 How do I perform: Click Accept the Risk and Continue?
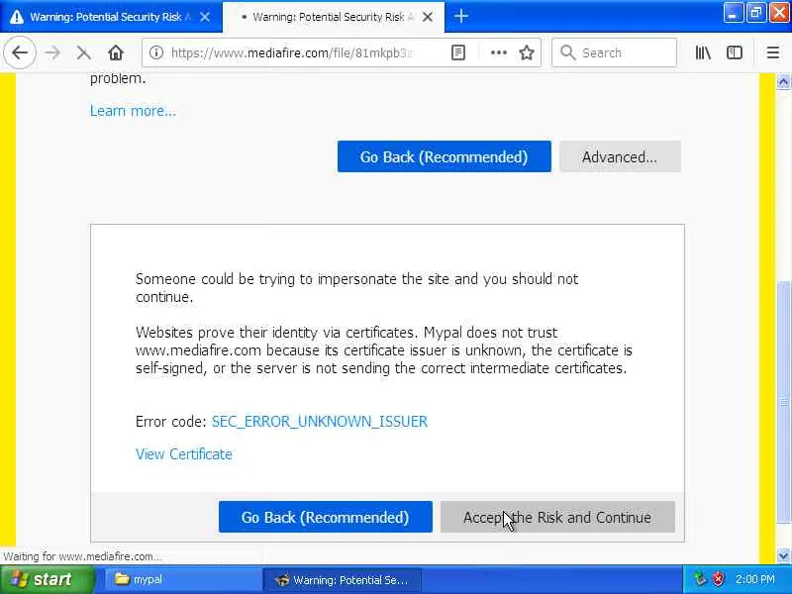(557, 517)
